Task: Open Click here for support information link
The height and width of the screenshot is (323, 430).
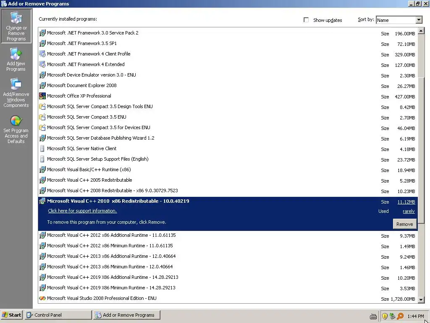Action: point(82,211)
